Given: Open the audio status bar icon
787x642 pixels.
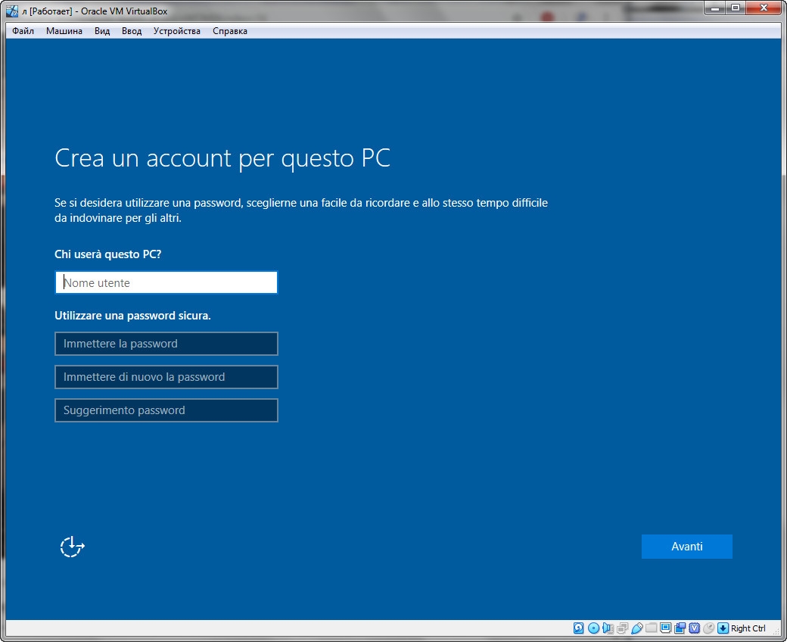Looking at the screenshot, I should tap(608, 628).
